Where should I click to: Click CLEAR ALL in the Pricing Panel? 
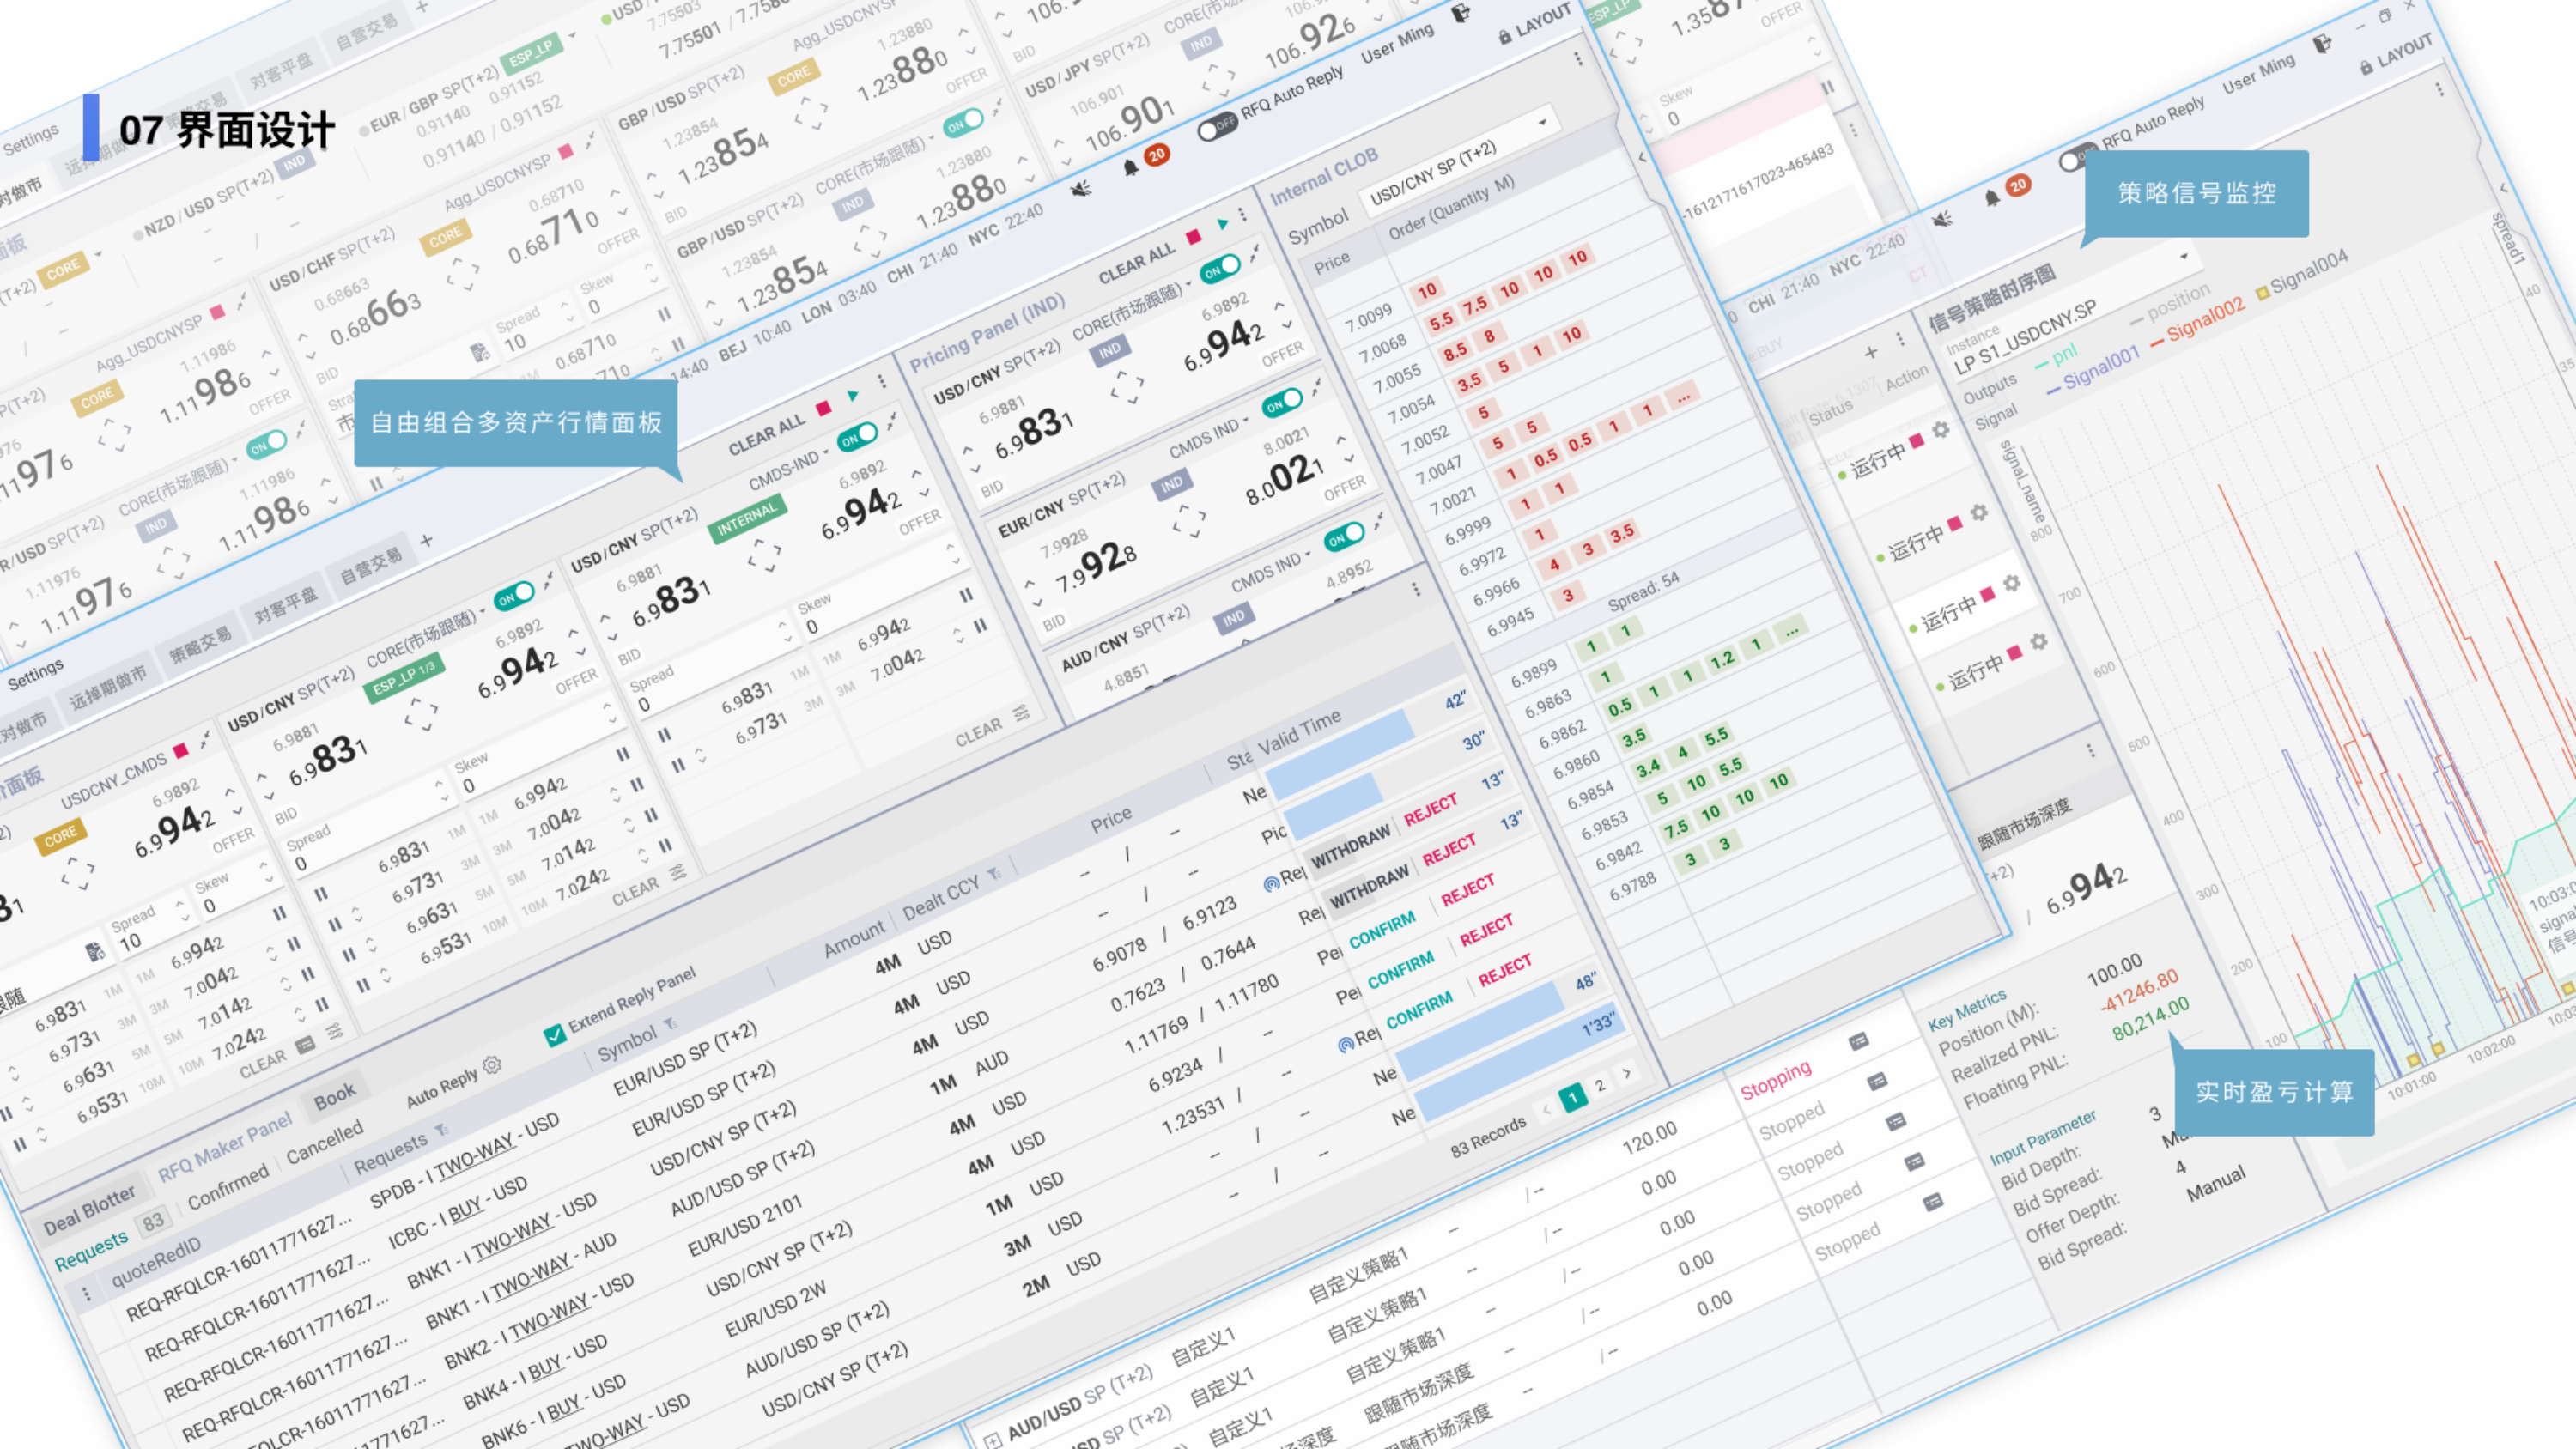pyautogui.click(x=1136, y=263)
